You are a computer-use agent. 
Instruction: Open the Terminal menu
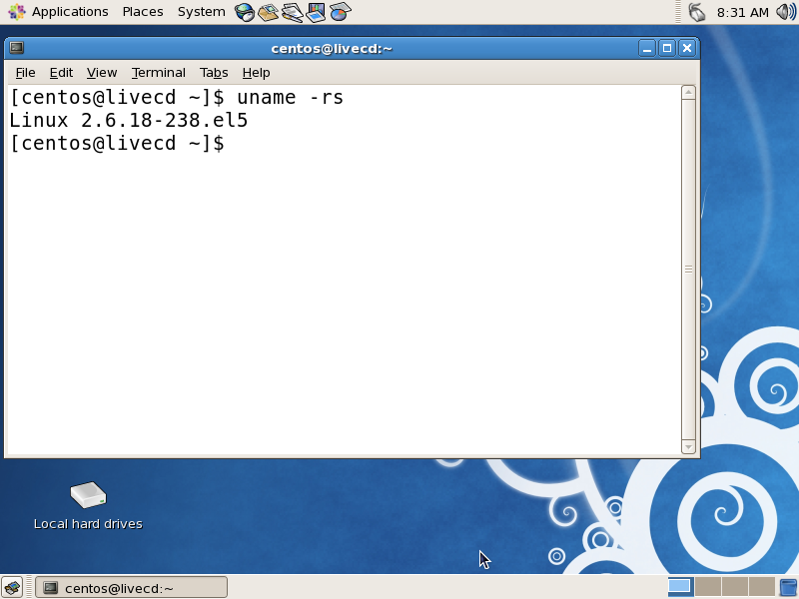coord(158,72)
